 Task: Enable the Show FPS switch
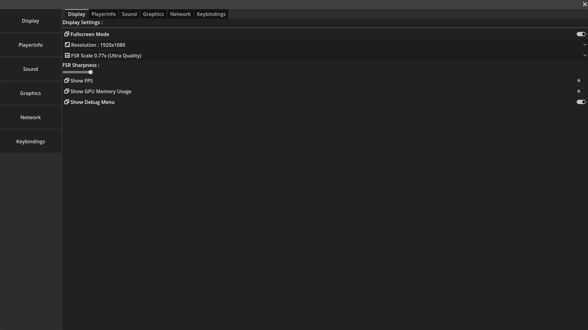[581, 81]
